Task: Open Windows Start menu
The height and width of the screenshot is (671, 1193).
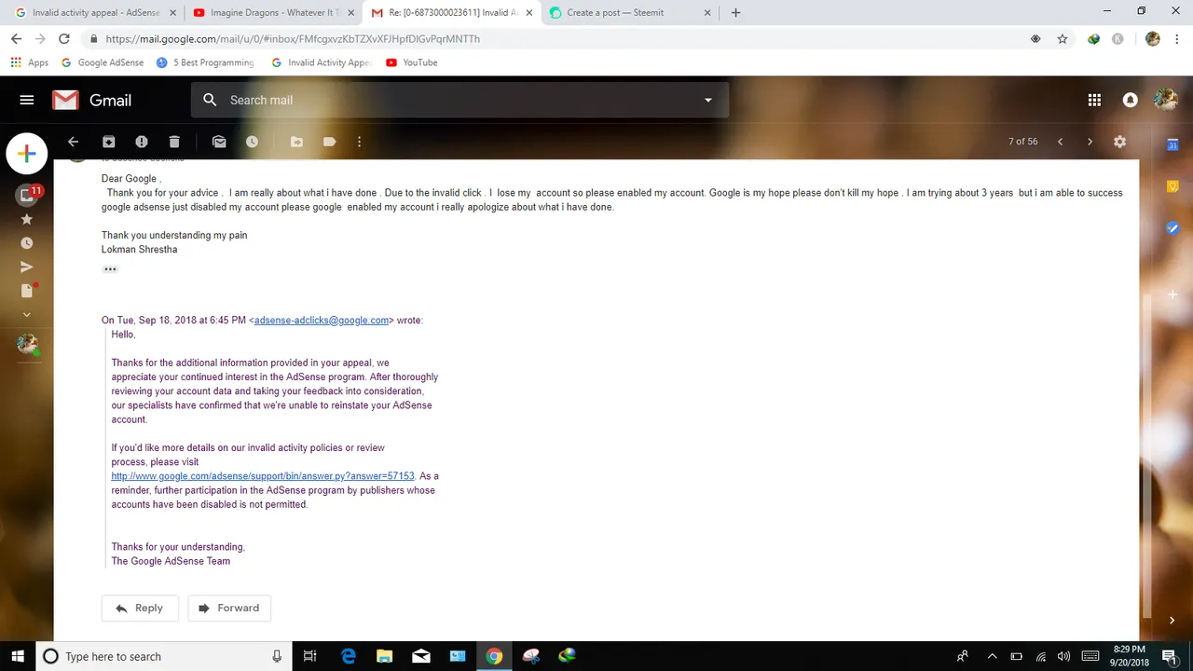Action: 18,656
